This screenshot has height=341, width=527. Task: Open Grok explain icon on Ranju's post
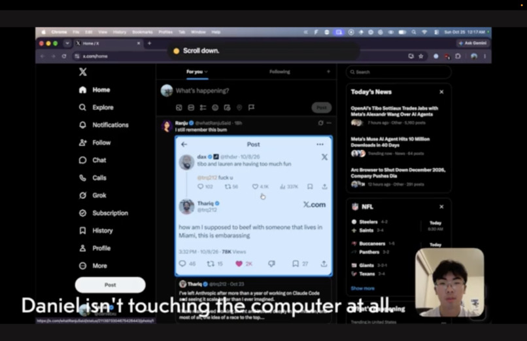(320, 123)
